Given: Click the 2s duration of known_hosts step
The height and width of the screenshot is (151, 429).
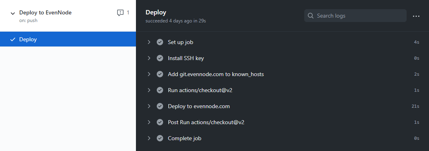Looking at the screenshot, I should (x=417, y=74).
